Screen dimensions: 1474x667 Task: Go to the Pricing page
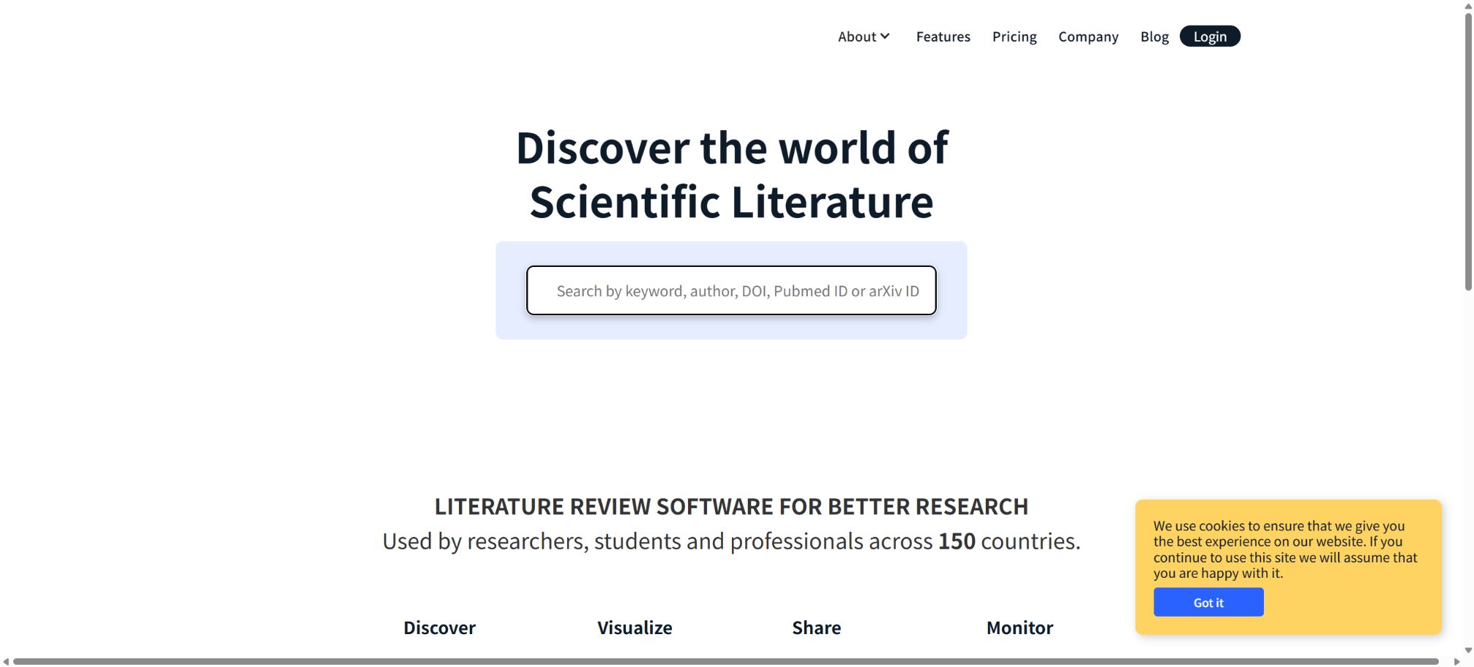coord(1014,37)
